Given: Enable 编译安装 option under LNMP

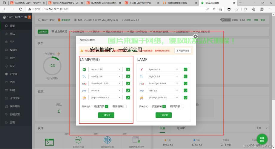Looking at the screenshot, I should pyautogui.click(x=125, y=106).
